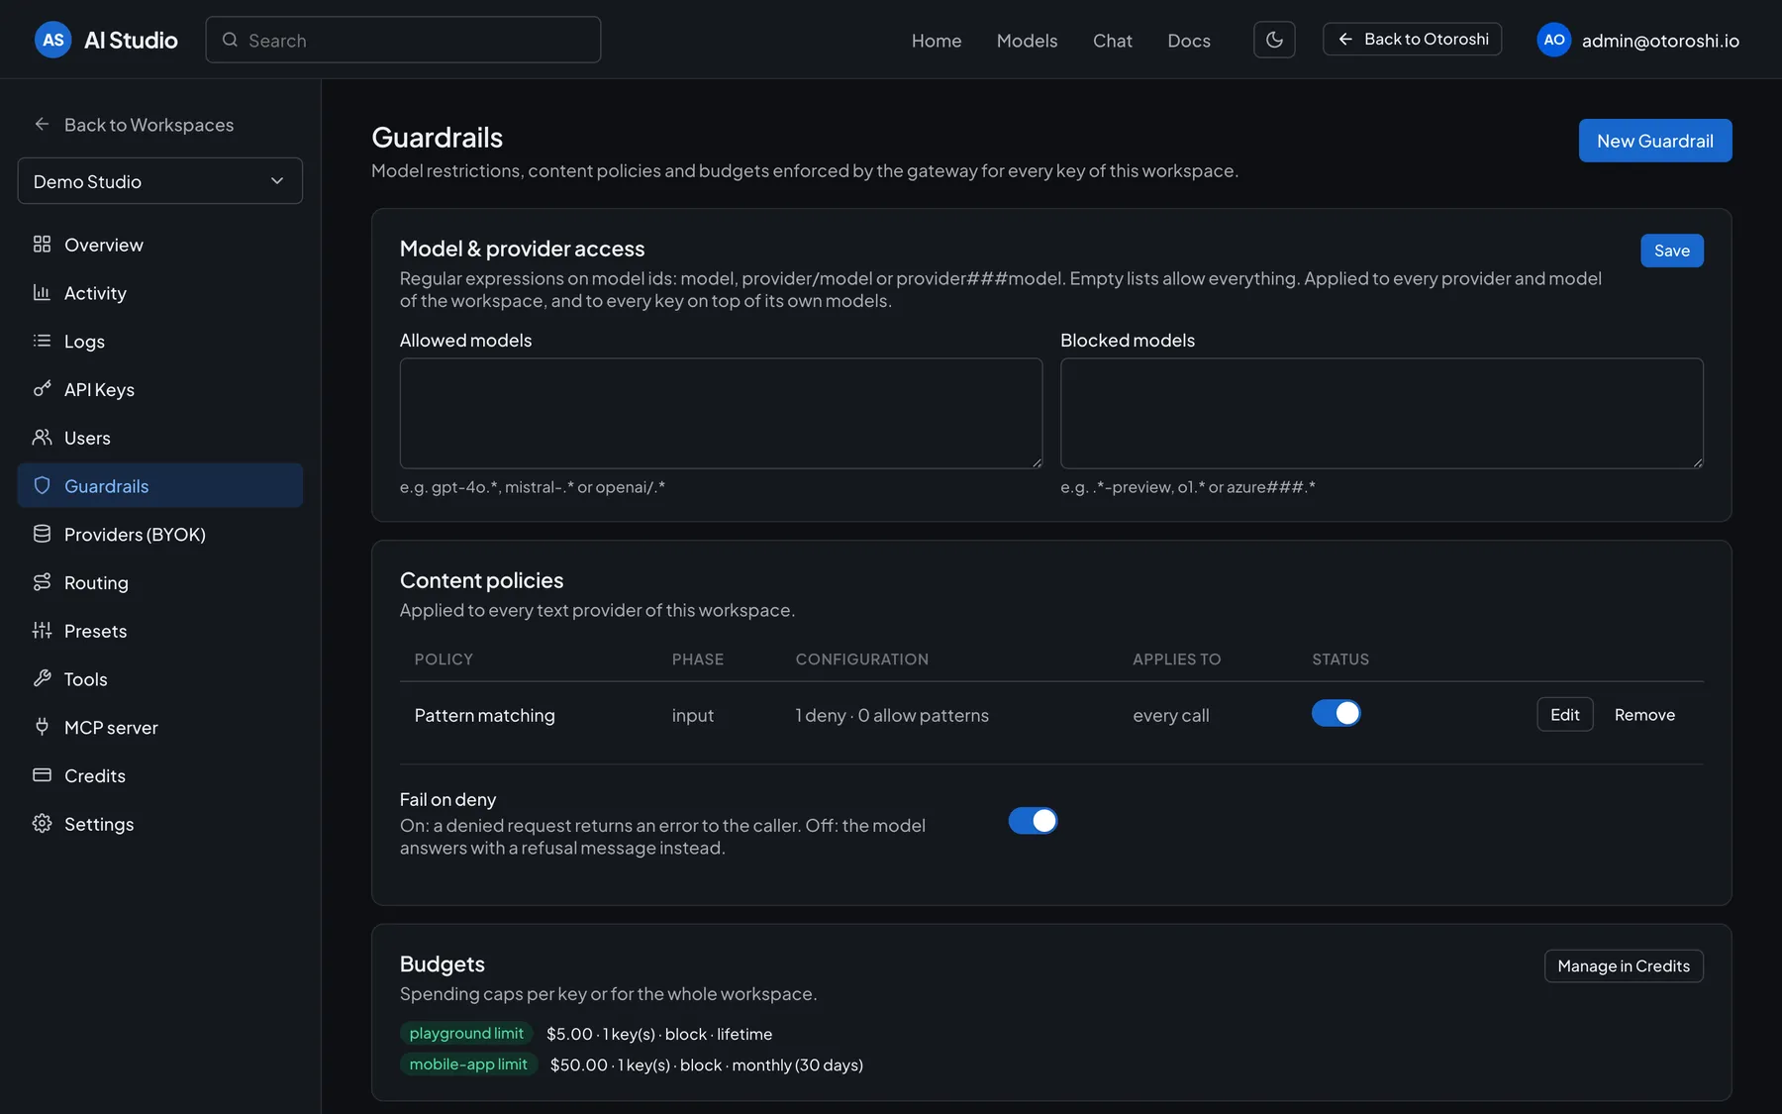1782x1114 pixels.
Task: Select Overview in the sidebar
Action: (x=160, y=245)
